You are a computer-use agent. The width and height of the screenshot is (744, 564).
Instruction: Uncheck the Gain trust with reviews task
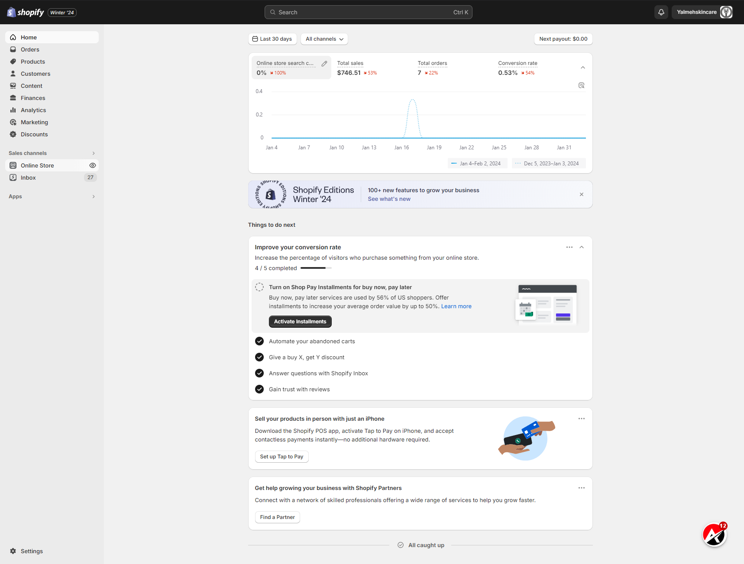(x=259, y=389)
